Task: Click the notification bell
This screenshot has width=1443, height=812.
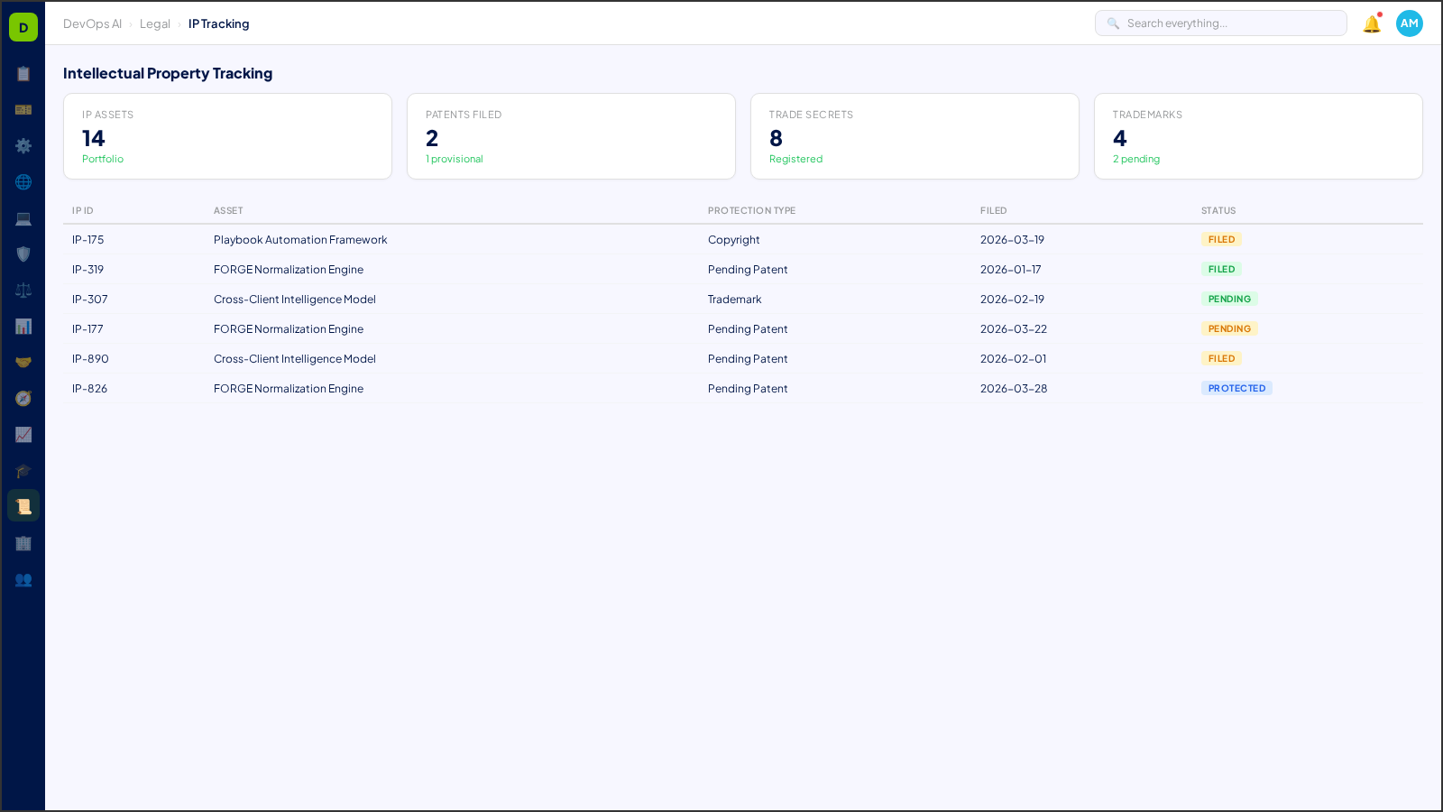Action: (1370, 23)
